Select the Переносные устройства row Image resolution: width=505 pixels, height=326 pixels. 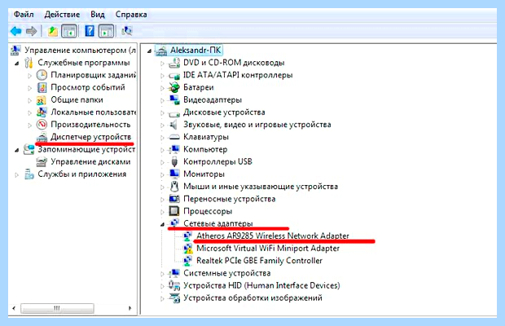click(230, 199)
